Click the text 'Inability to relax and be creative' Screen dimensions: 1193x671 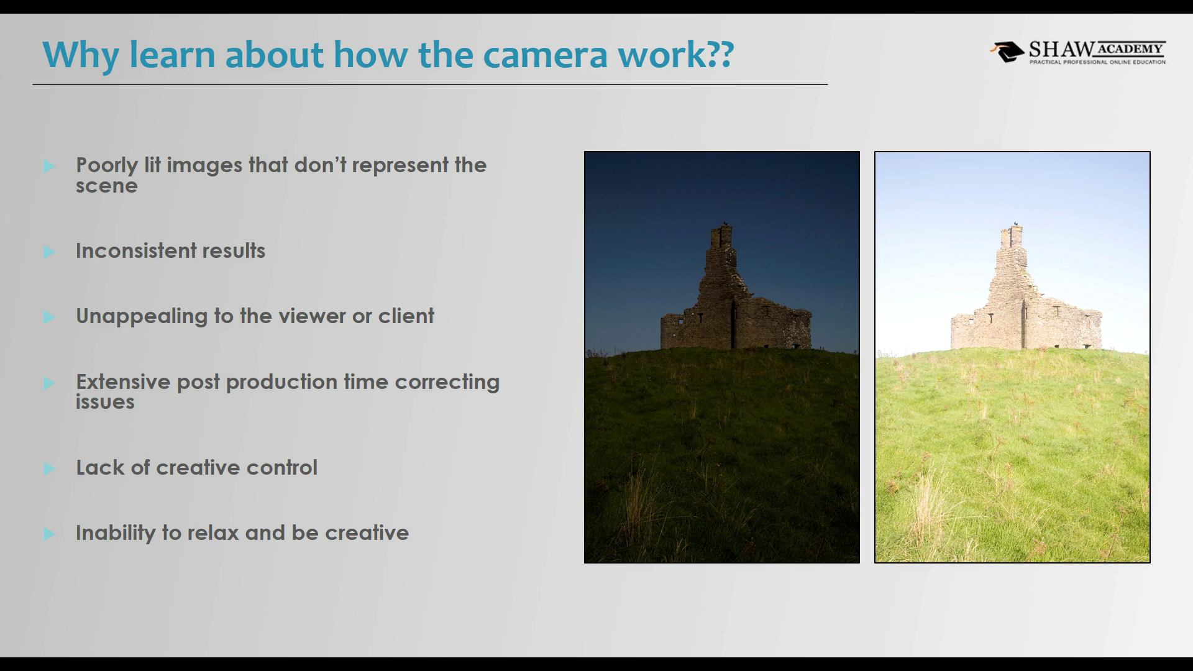tap(242, 533)
